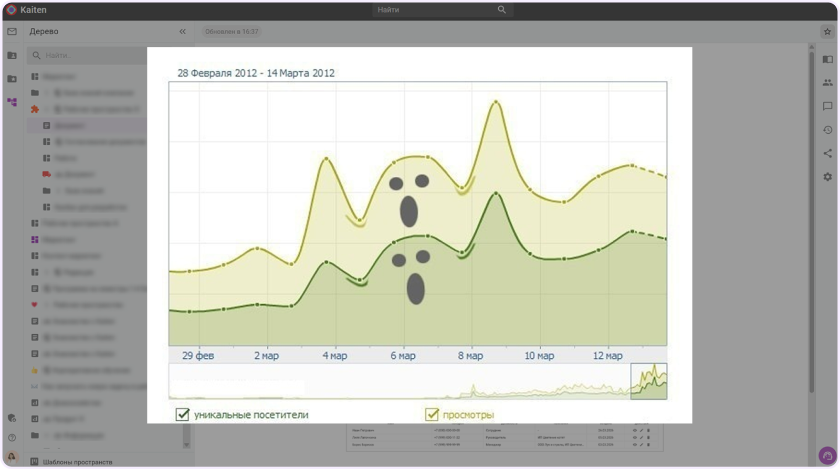Screen dimensions: 840x469
Task: Open the starred folder icon in left rail
Action: point(12,79)
